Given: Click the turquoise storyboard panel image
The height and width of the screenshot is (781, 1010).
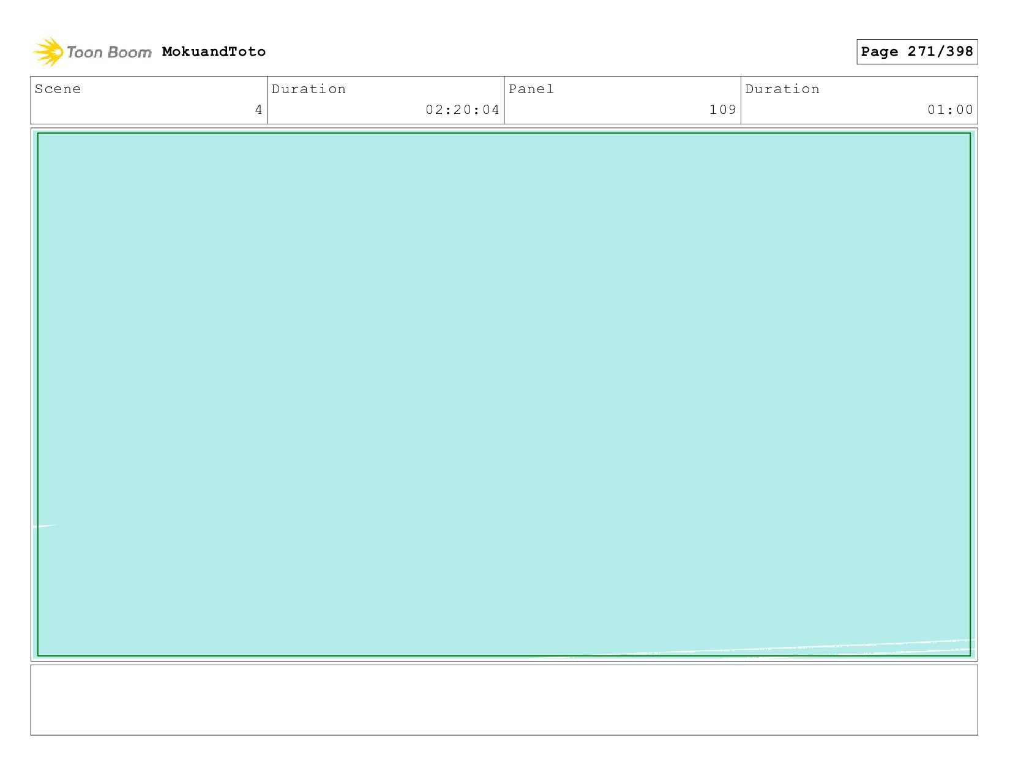Looking at the screenshot, I should click(x=504, y=394).
